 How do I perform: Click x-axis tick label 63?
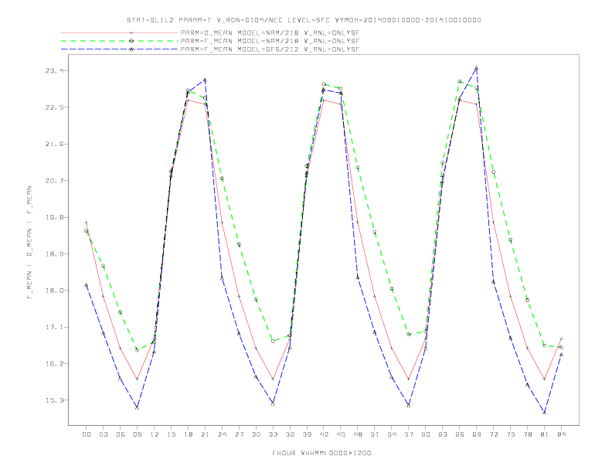[443, 434]
